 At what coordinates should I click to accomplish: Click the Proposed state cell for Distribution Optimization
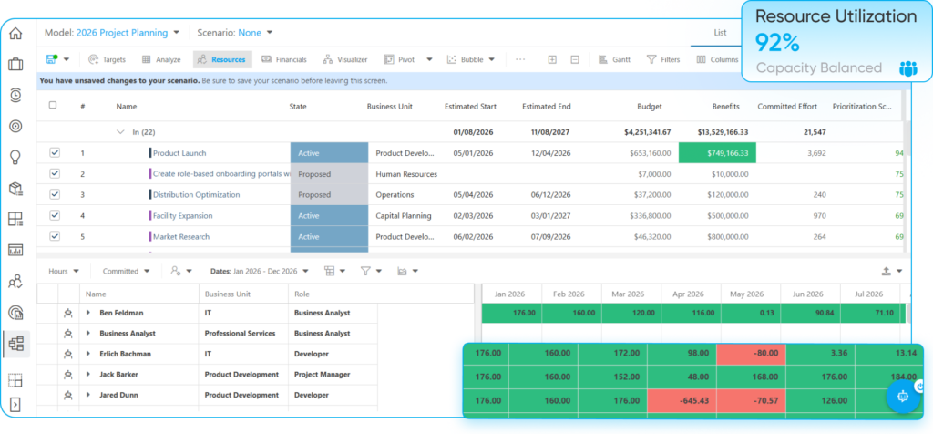(x=329, y=195)
